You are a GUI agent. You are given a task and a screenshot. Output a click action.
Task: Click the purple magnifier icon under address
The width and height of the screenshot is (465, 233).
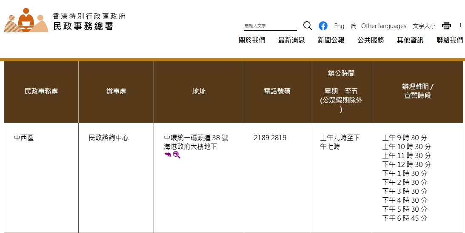click(x=177, y=155)
